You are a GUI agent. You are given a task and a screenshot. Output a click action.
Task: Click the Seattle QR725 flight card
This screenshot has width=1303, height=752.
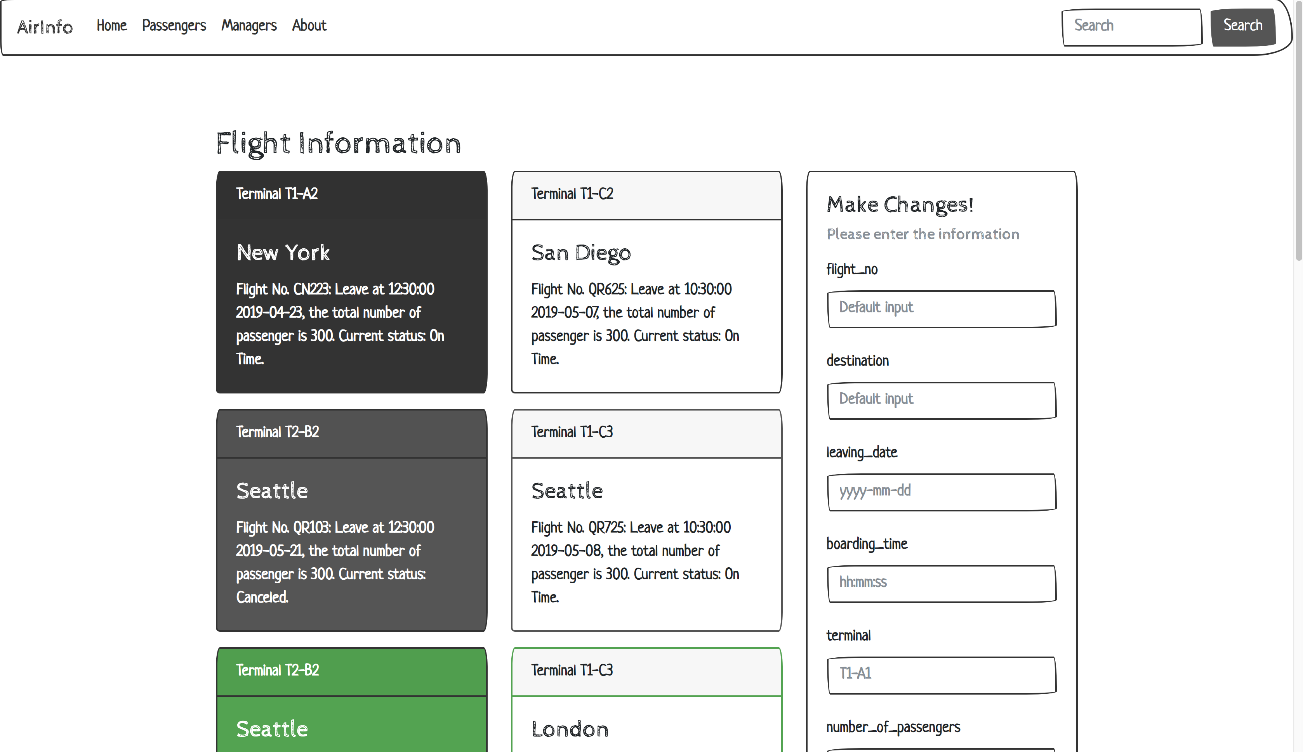646,542
